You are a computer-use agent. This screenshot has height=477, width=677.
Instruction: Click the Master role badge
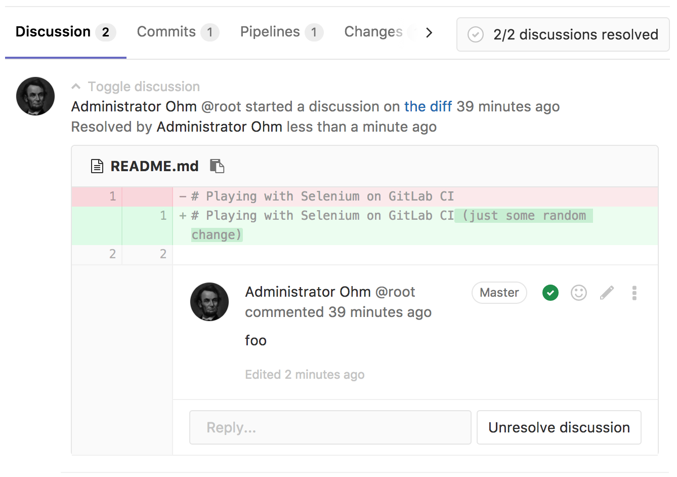(499, 293)
